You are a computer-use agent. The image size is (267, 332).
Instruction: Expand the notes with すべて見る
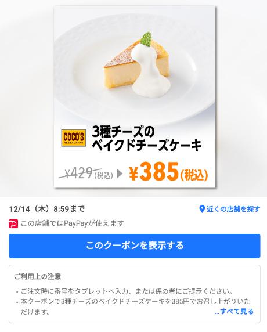[x=234, y=312]
